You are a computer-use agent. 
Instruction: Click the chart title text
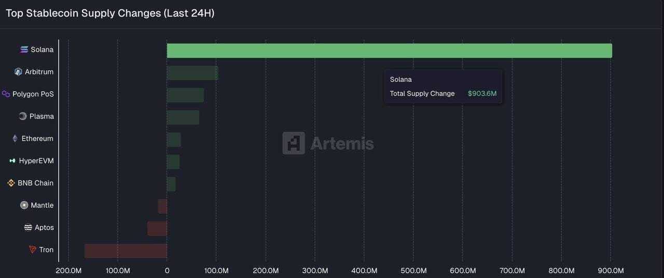pyautogui.click(x=110, y=13)
